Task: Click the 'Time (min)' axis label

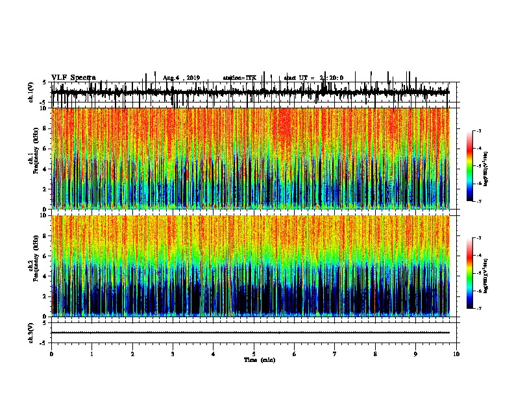Action: (x=260, y=360)
